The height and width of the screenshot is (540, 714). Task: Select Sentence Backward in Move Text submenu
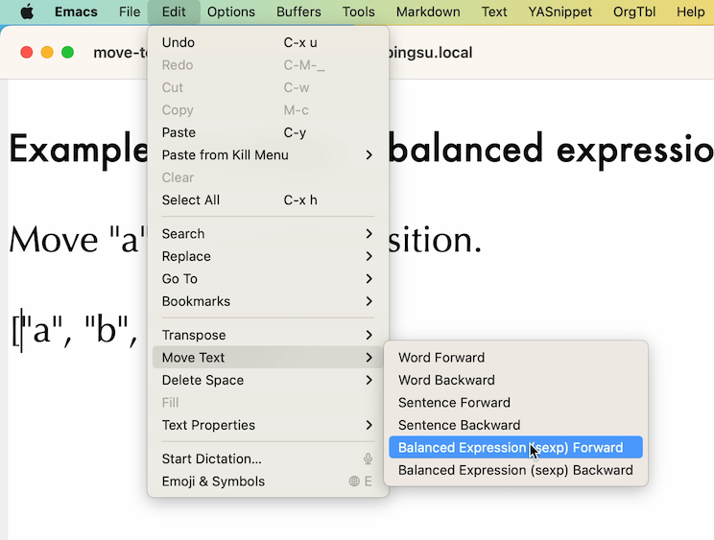[516, 425]
